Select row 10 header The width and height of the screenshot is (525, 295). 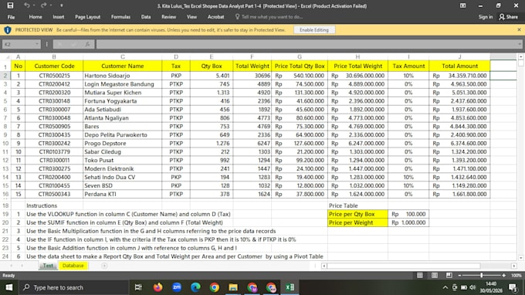(x=5, y=144)
